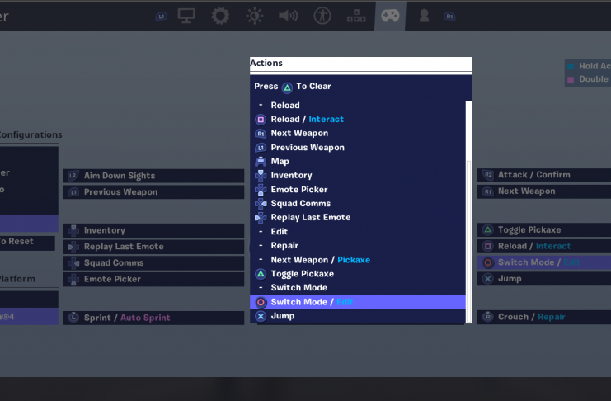Image resolution: width=611 pixels, height=401 pixels.
Task: Open the Brightness settings tab
Action: (x=255, y=16)
